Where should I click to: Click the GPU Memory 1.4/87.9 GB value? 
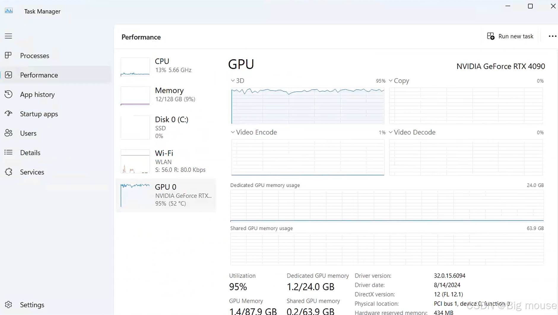click(x=253, y=311)
